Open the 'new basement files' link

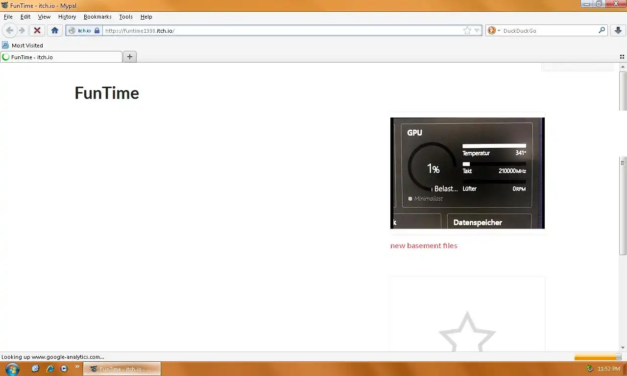tap(424, 246)
